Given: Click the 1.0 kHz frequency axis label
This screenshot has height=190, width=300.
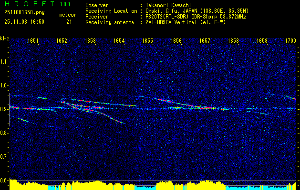Looking at the screenshot, I should [x=4, y=85].
